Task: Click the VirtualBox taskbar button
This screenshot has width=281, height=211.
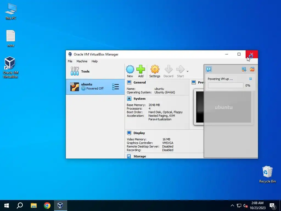Action: [60, 206]
